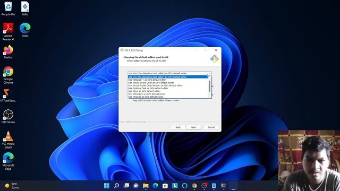Open K7TotalSecurity desktop shortcut

pos(8,95)
